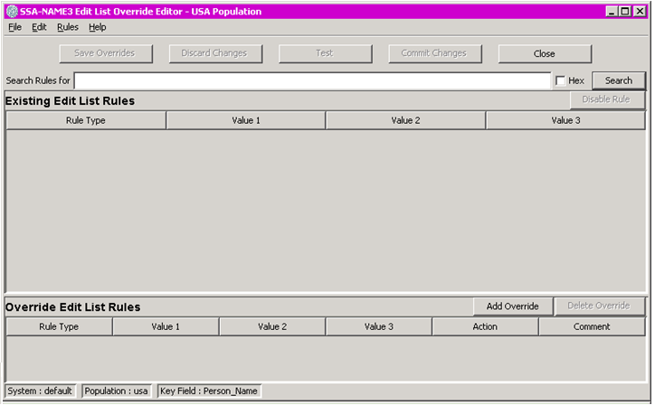Open the File menu
The image size is (655, 405).
[x=14, y=27]
